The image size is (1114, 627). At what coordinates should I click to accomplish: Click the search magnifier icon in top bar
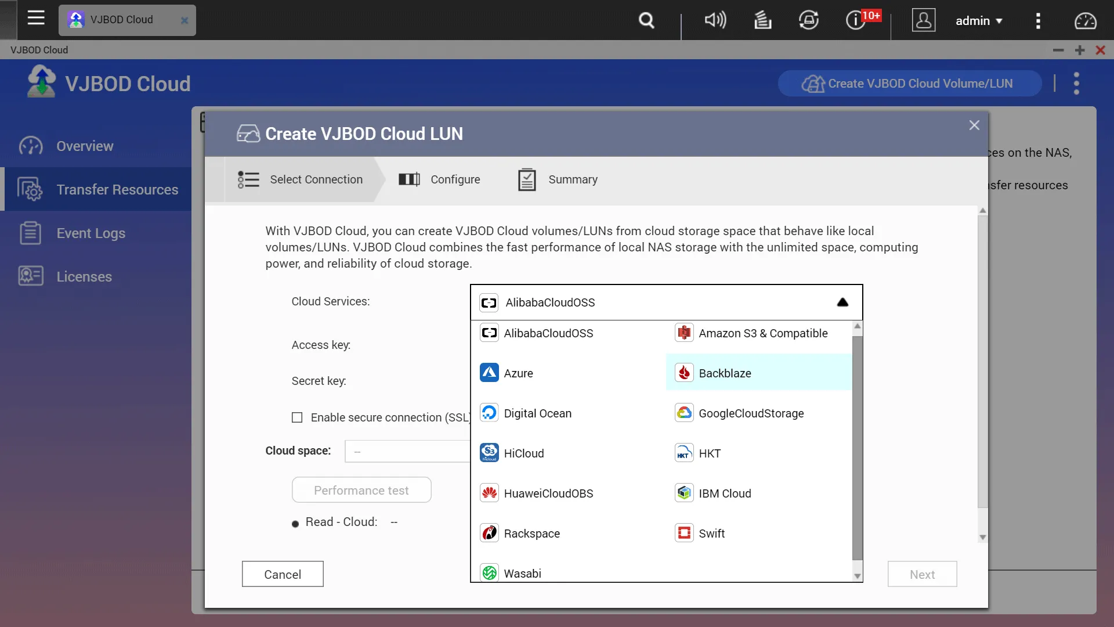pos(646,21)
